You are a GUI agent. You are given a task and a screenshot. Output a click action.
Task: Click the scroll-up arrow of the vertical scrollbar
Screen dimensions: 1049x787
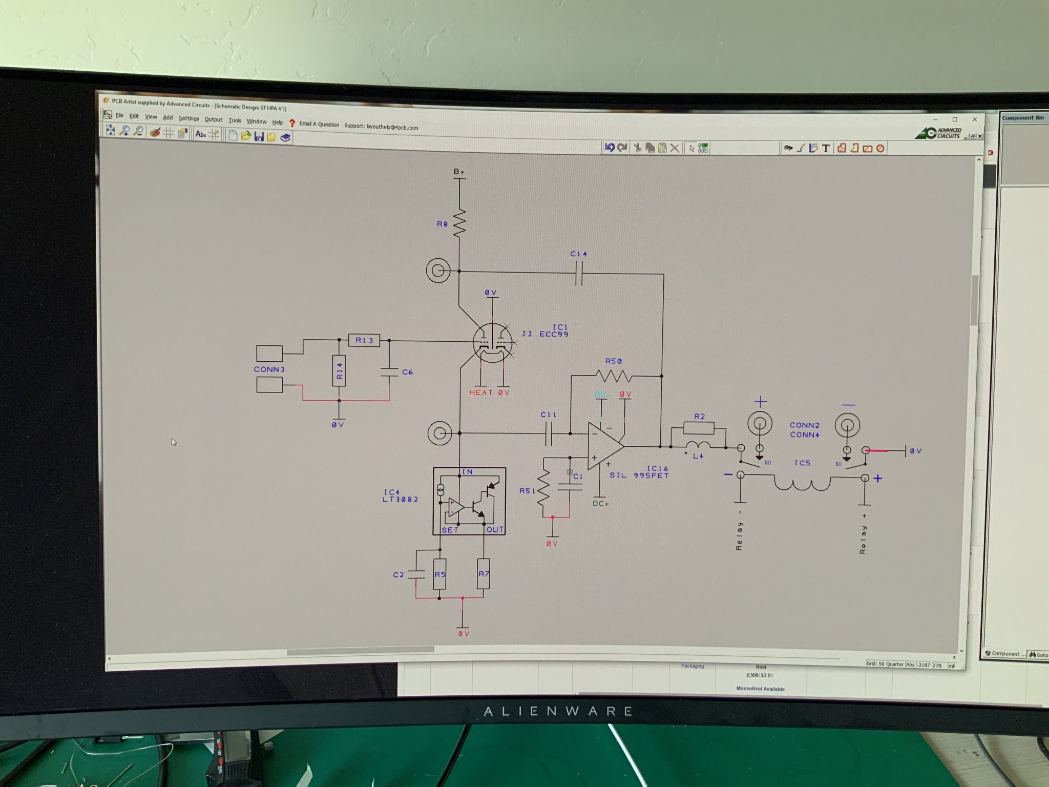click(978, 160)
